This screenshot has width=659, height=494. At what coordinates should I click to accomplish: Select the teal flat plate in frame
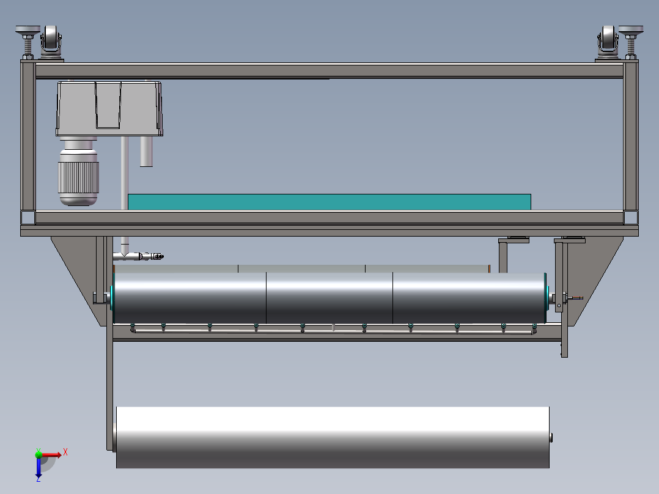point(329,202)
